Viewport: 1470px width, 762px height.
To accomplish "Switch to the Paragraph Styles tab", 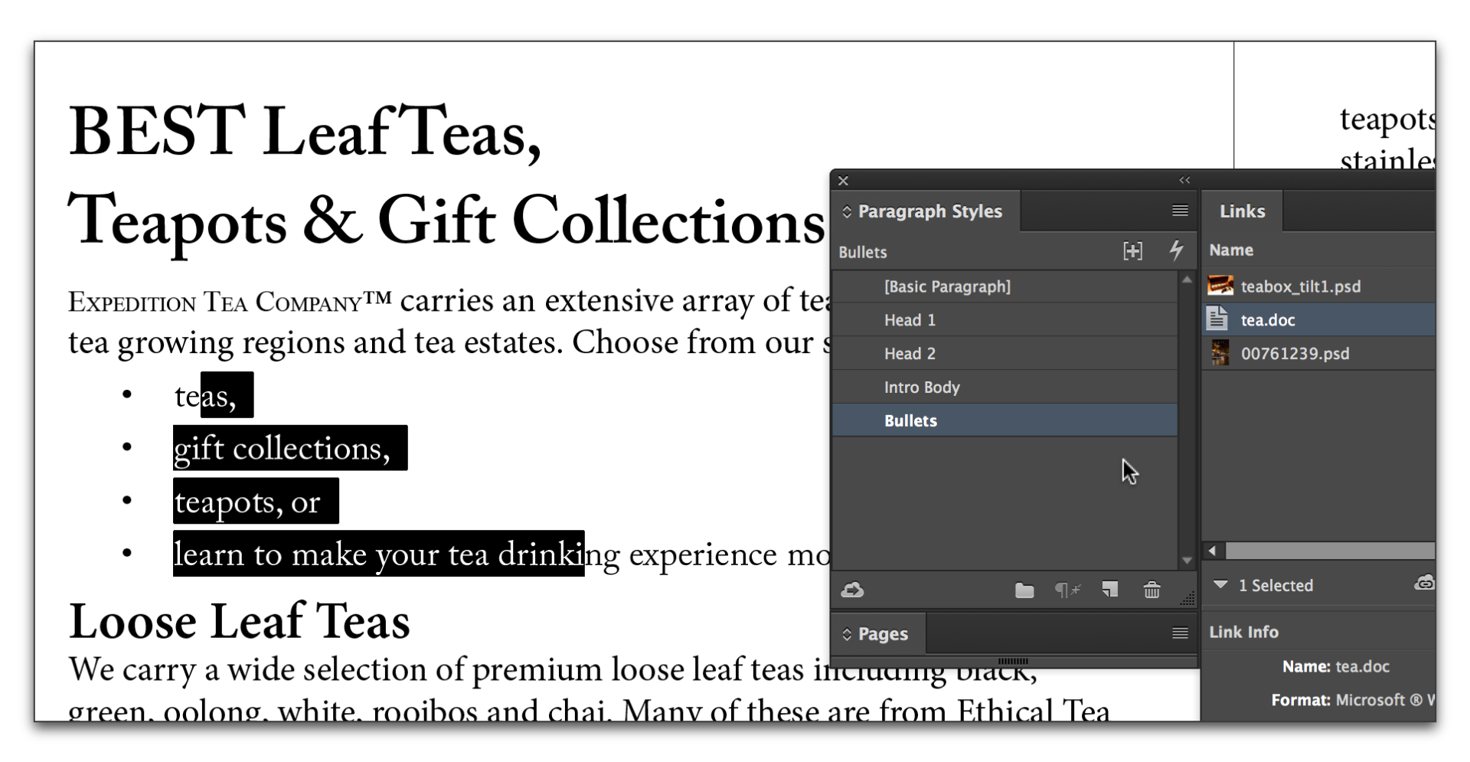I will click(929, 211).
